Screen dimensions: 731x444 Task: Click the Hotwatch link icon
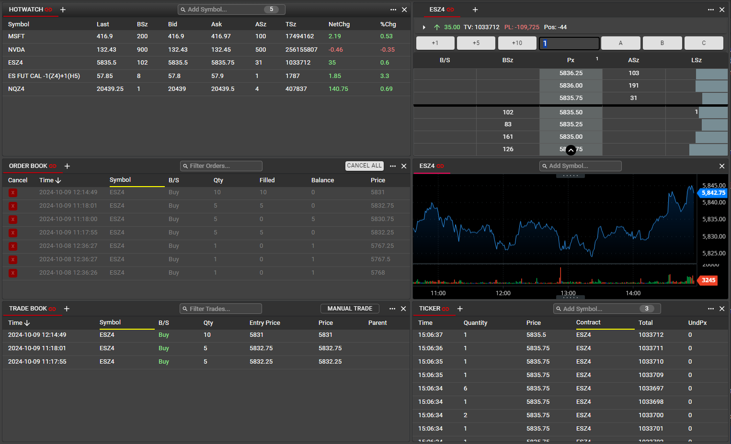(x=48, y=10)
